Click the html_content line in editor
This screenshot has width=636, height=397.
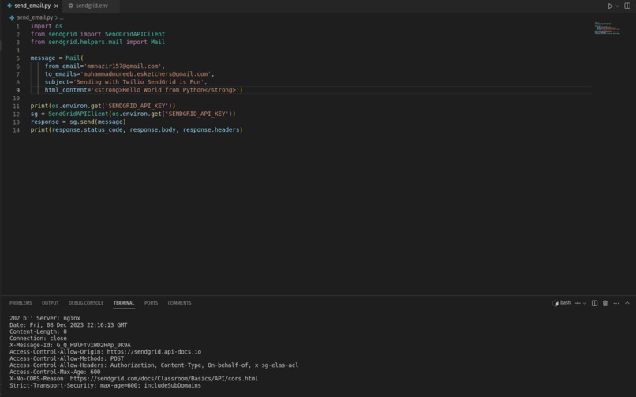144,90
